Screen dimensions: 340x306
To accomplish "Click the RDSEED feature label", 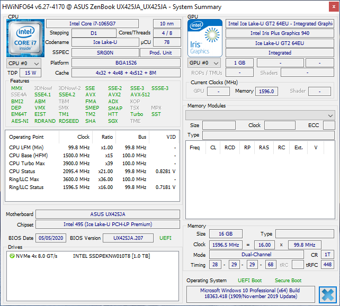I will click(x=69, y=121).
